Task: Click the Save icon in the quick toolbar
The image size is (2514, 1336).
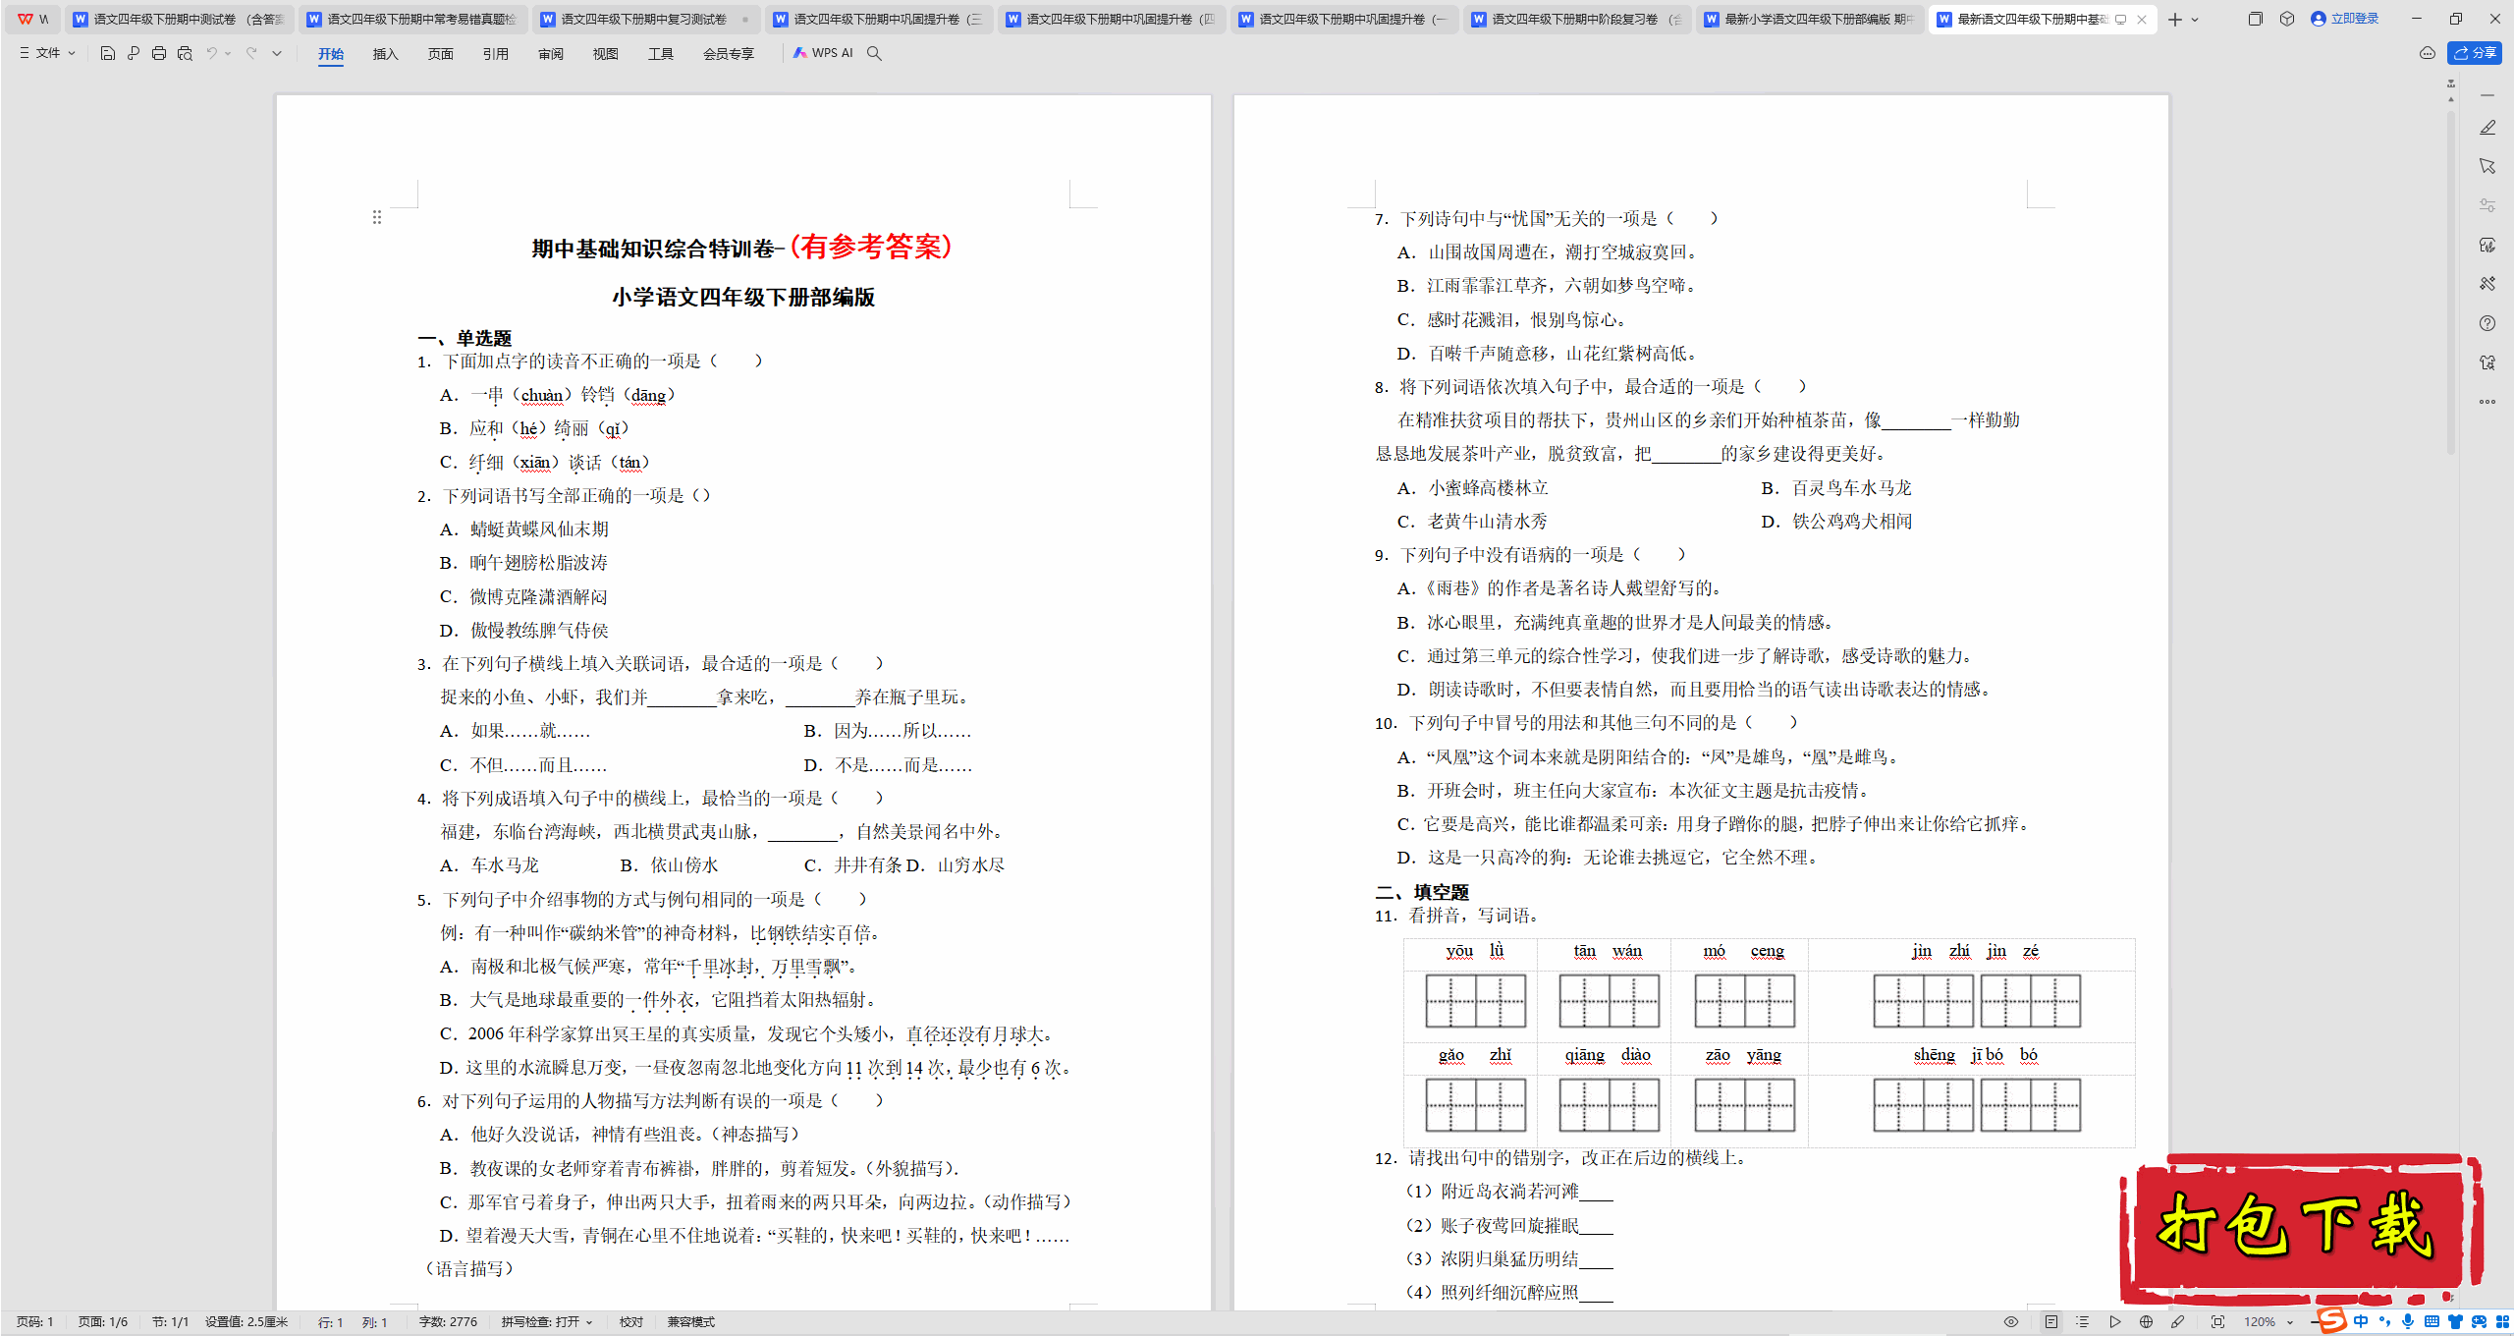Action: coord(108,53)
